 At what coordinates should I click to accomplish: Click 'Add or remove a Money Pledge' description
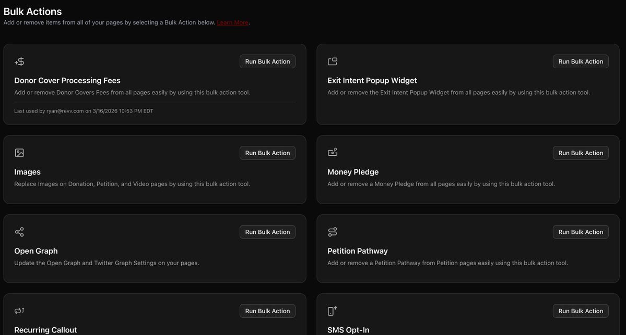(x=441, y=184)
